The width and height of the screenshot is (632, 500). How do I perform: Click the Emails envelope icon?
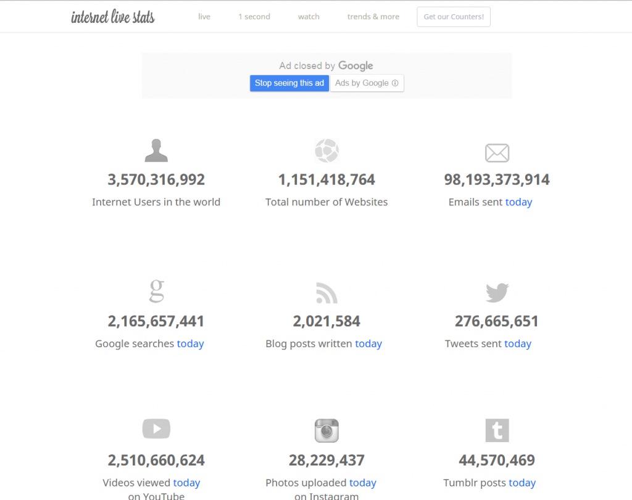497,153
